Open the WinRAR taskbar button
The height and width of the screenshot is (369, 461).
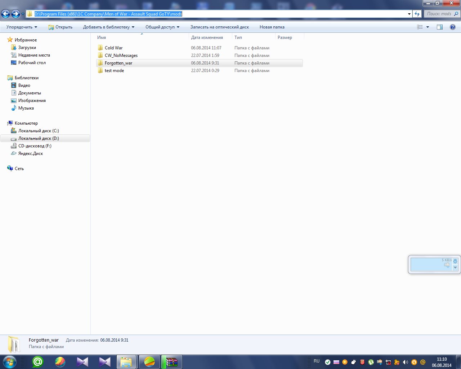[171, 362]
